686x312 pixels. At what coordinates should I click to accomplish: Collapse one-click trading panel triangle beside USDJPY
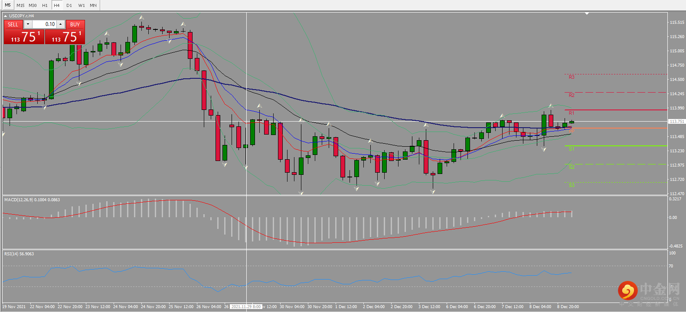coord(5,16)
